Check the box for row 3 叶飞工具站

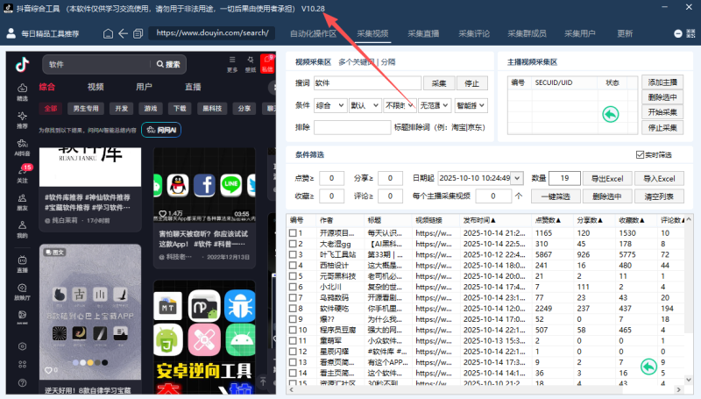293,254
